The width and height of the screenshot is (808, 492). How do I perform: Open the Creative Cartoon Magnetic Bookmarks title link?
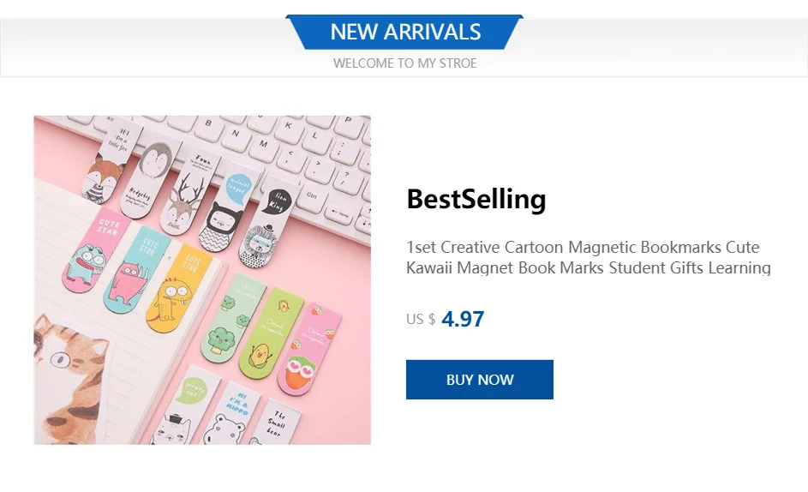point(588,257)
